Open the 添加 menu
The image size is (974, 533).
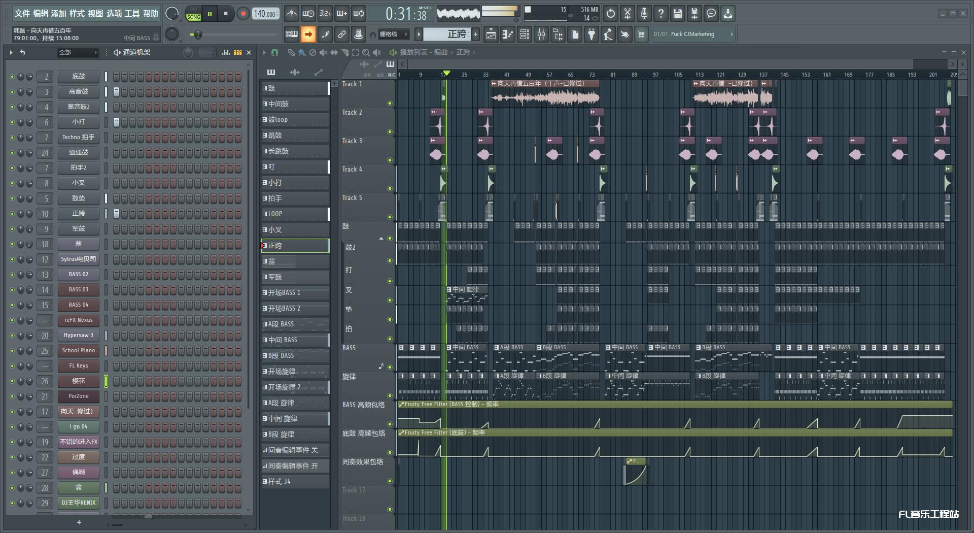pyautogui.click(x=59, y=14)
